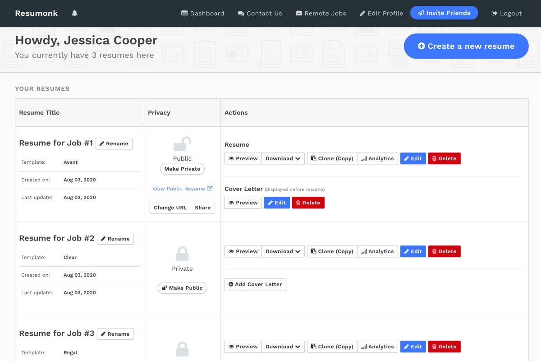The image size is (541, 361).
Task: Click the Analytics button for Resume #1
Action: [x=377, y=158]
